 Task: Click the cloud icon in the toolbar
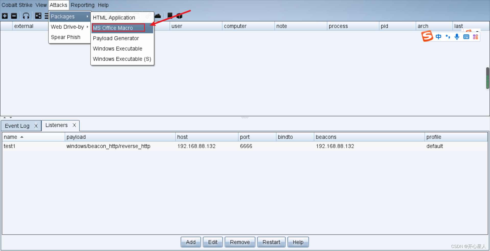(158, 16)
